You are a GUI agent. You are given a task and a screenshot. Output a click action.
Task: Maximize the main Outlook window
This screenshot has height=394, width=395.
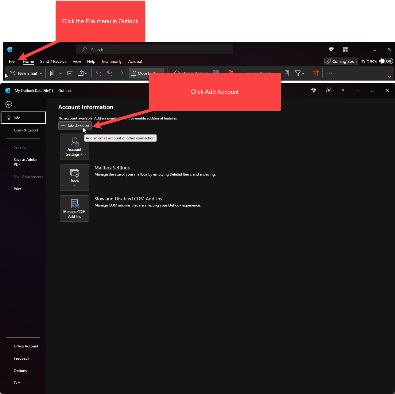click(x=374, y=49)
